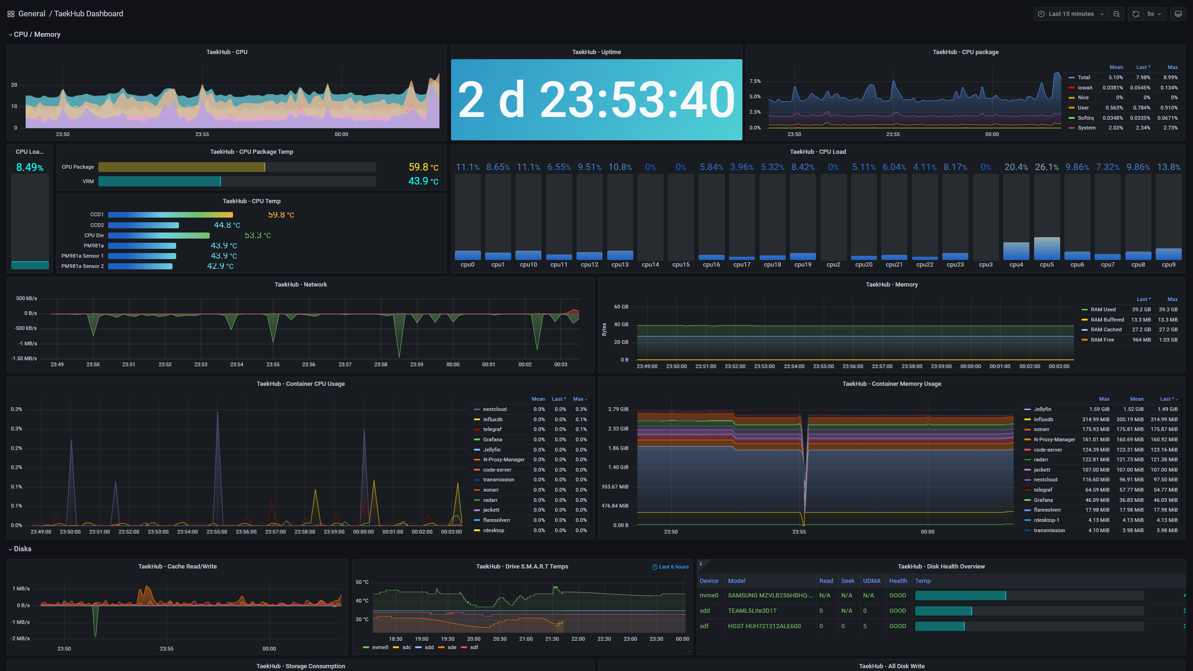The image size is (1193, 671).
Task: Toggle the iowait series in the CPU package legend
Action: [x=1084, y=88]
